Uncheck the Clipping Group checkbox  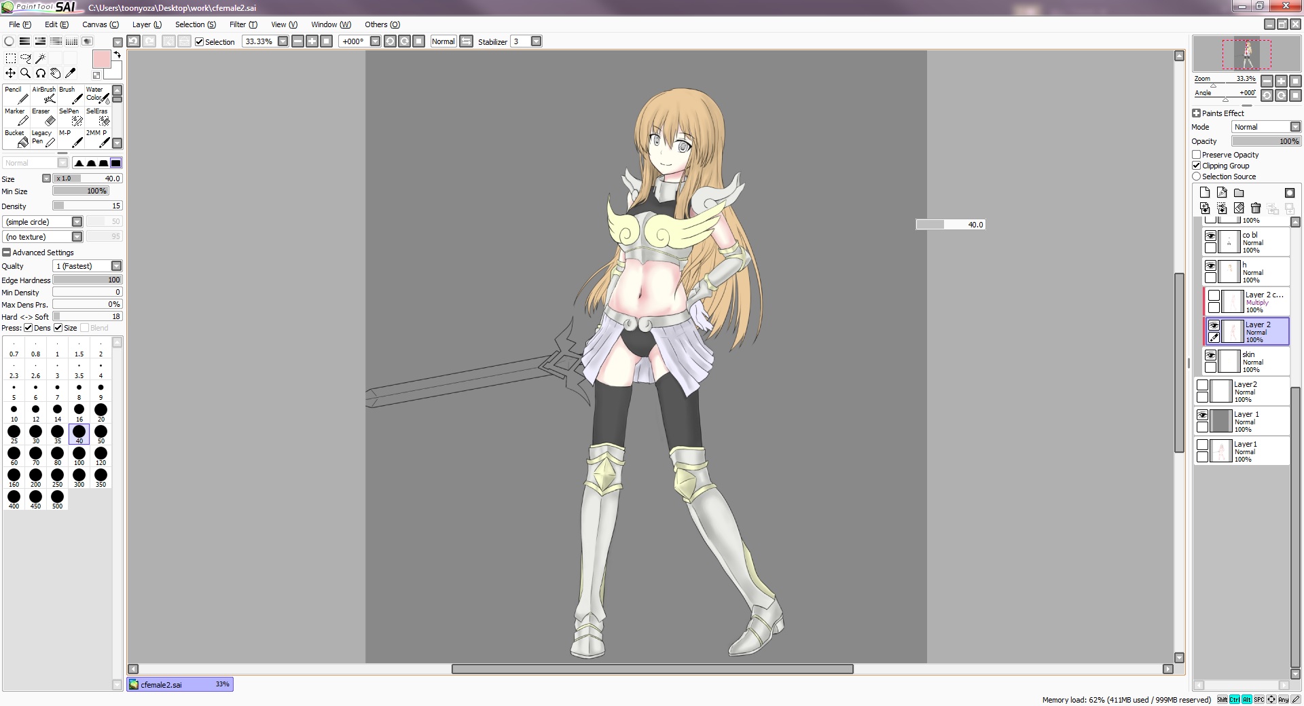click(x=1197, y=166)
